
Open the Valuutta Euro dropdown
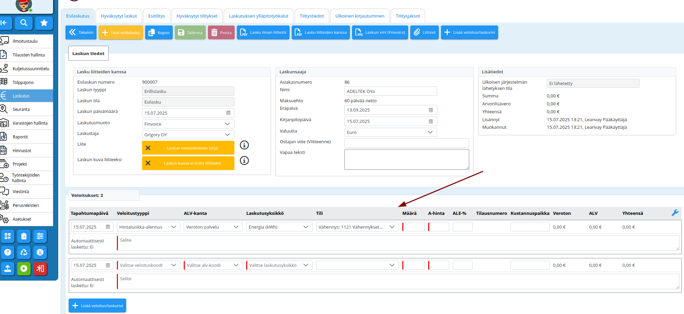pyautogui.click(x=390, y=132)
